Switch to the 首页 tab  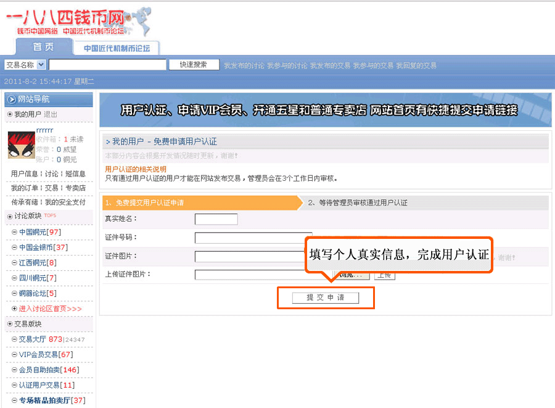coord(43,48)
